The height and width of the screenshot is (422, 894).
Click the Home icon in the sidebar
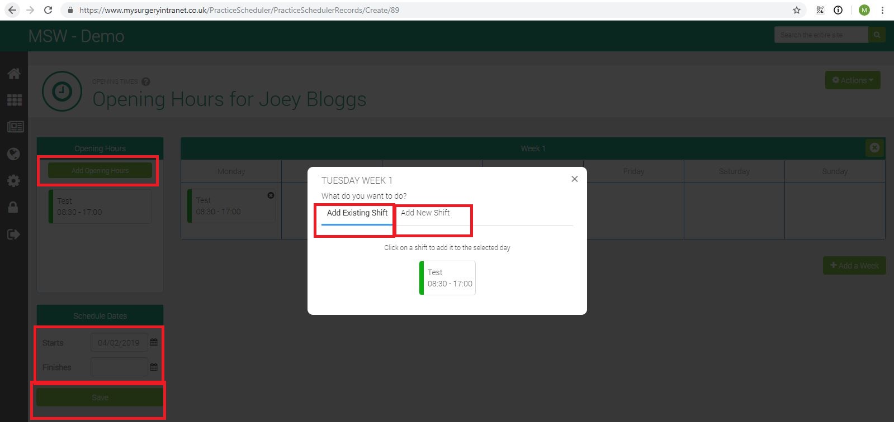tap(14, 74)
